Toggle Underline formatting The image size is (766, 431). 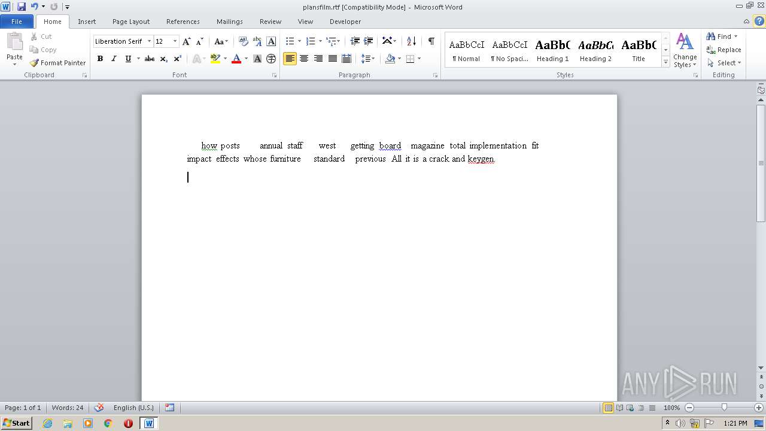(x=128, y=59)
